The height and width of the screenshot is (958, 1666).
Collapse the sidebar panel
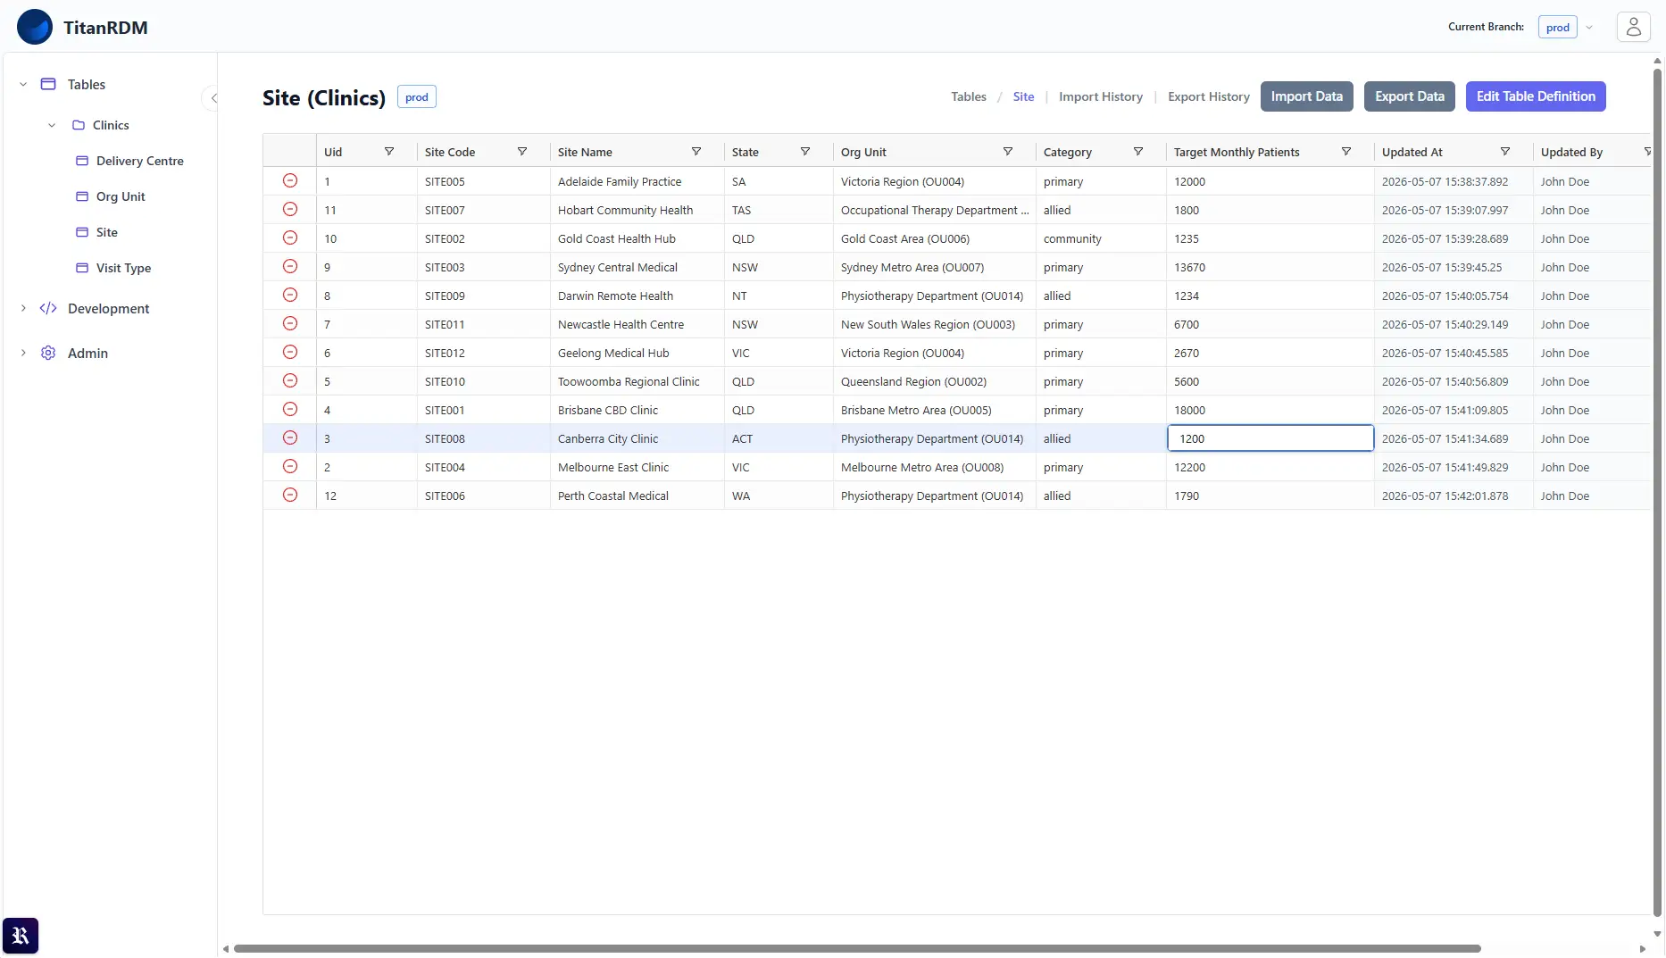(x=212, y=98)
